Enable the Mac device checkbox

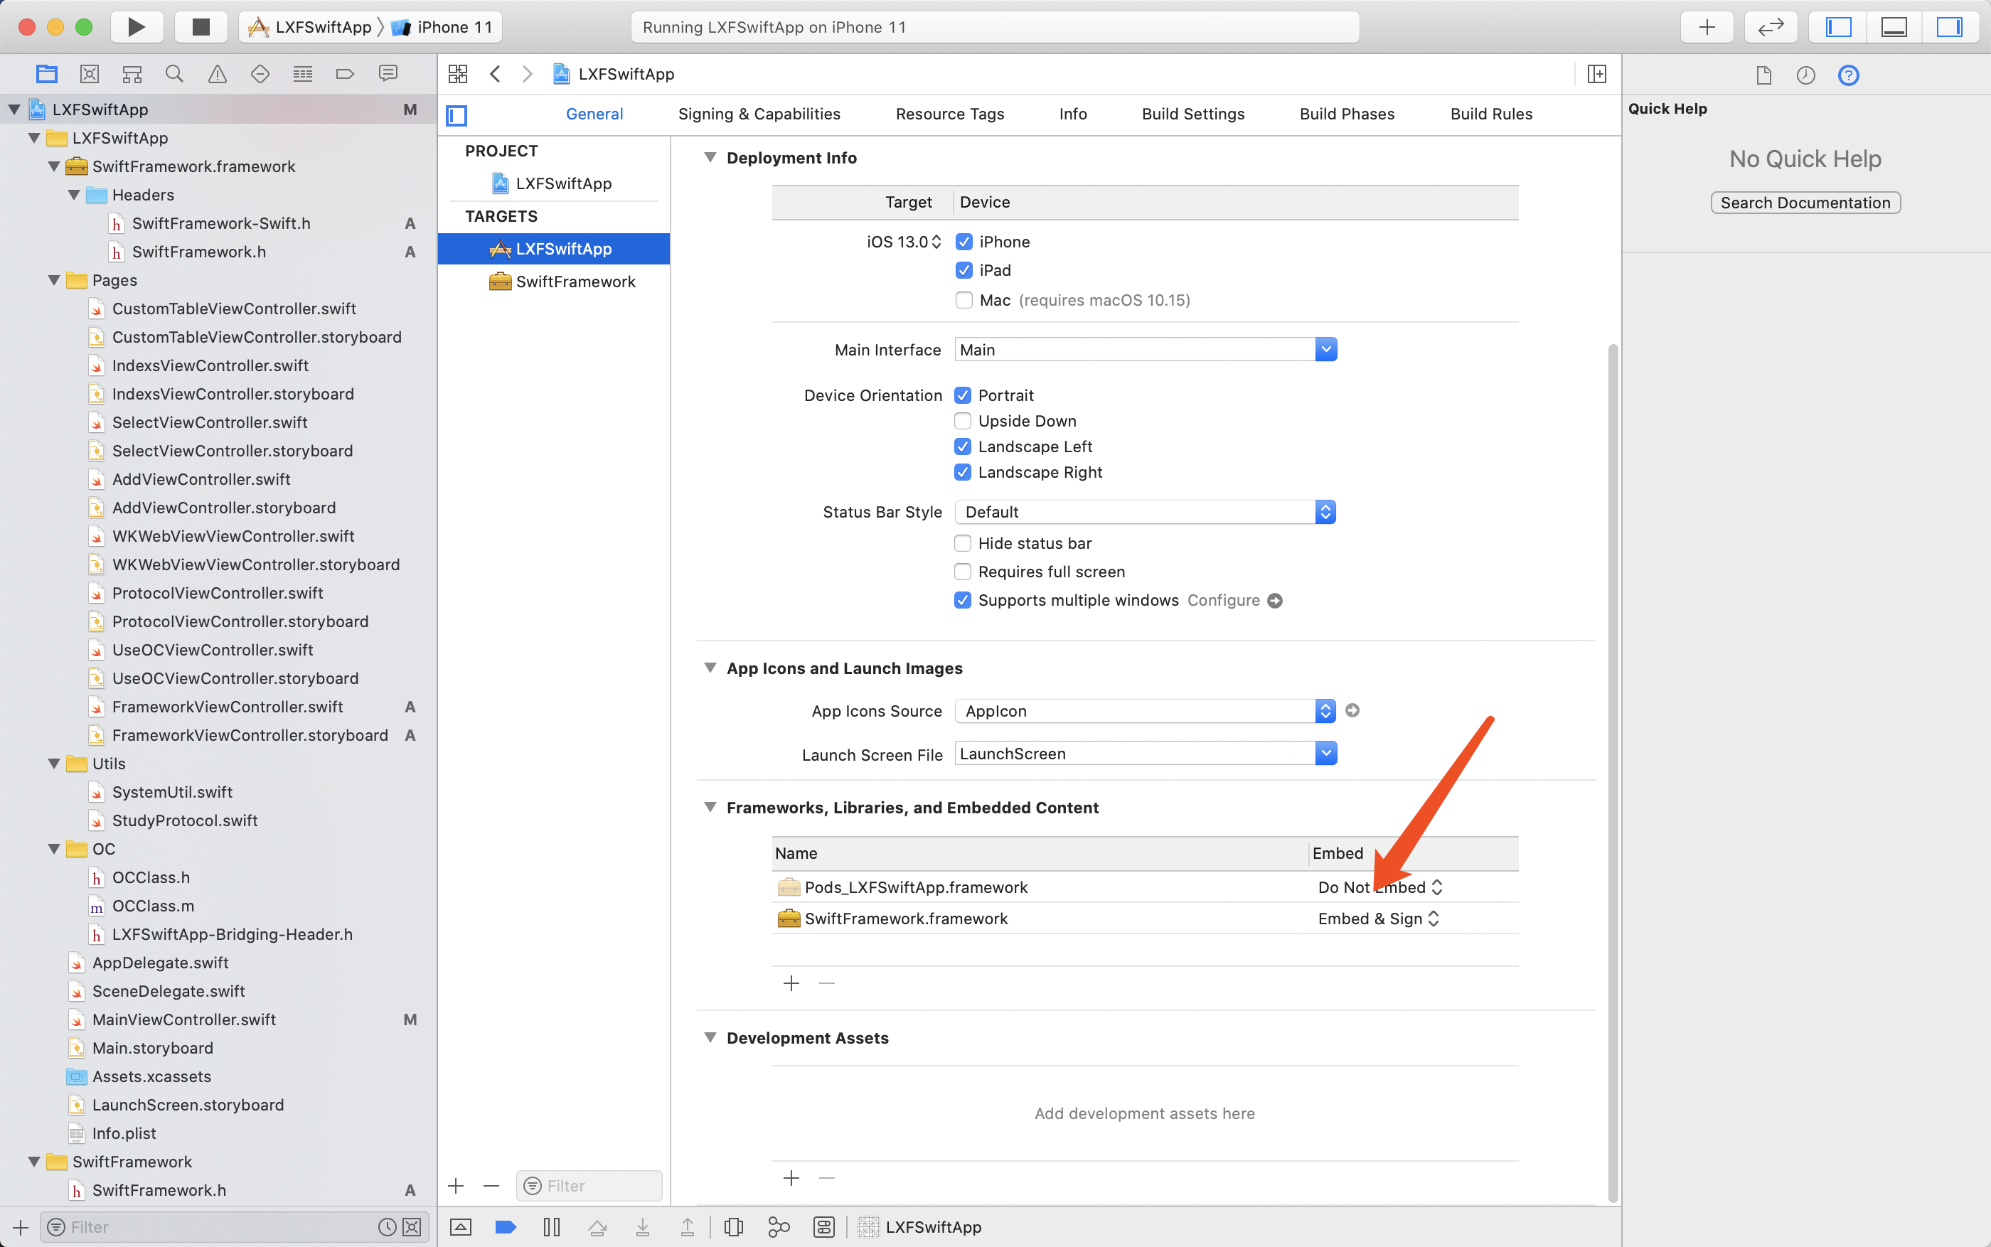964,300
